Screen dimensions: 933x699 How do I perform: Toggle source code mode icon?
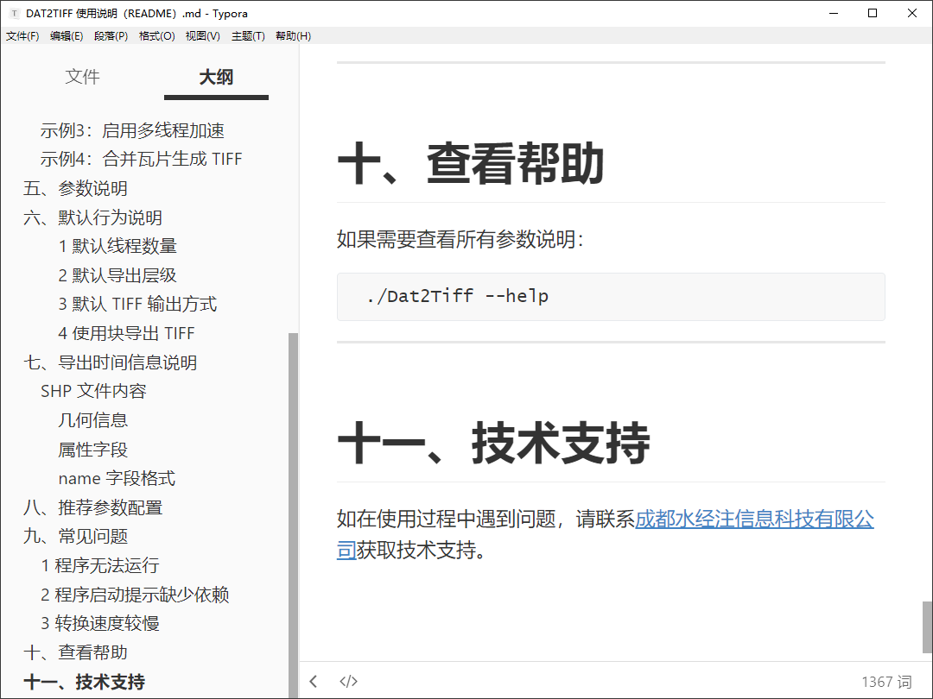click(x=348, y=681)
